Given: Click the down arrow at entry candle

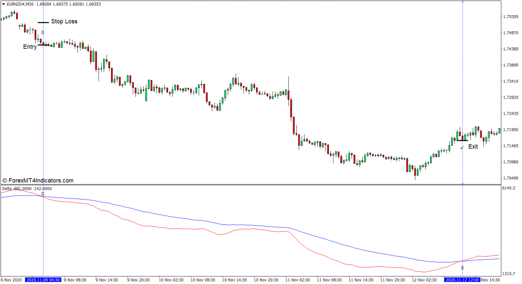Looking at the screenshot, I should click(x=43, y=33).
